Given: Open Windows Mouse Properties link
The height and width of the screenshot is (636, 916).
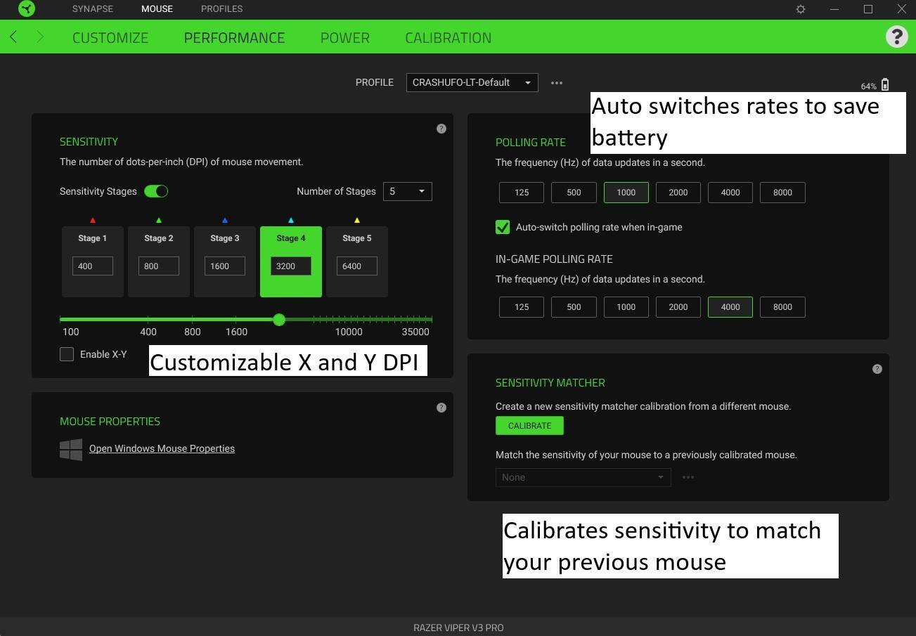Looking at the screenshot, I should click(x=162, y=448).
